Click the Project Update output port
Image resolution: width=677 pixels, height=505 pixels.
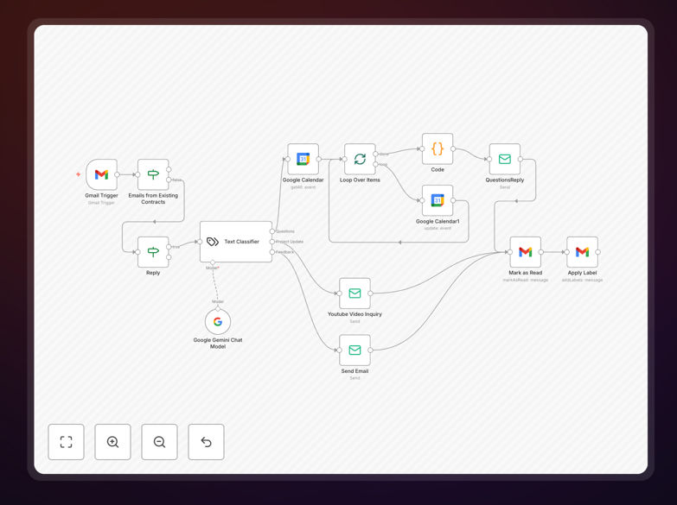(272, 242)
